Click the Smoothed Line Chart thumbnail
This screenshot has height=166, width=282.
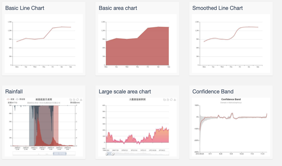click(x=231, y=44)
